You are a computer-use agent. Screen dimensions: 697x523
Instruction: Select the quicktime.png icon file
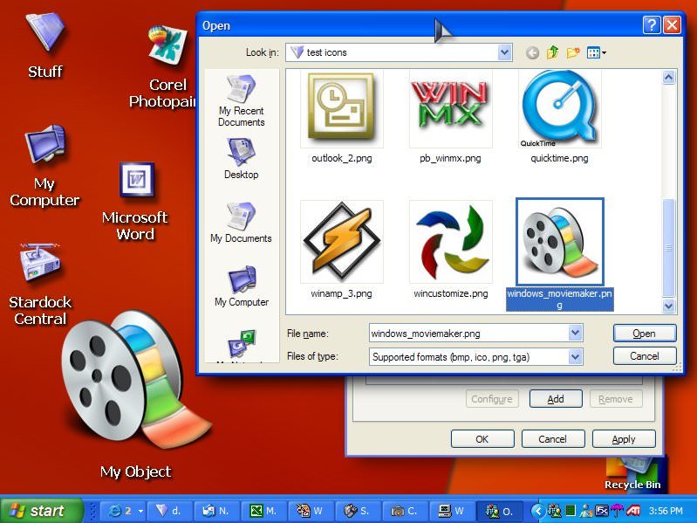(x=560, y=108)
